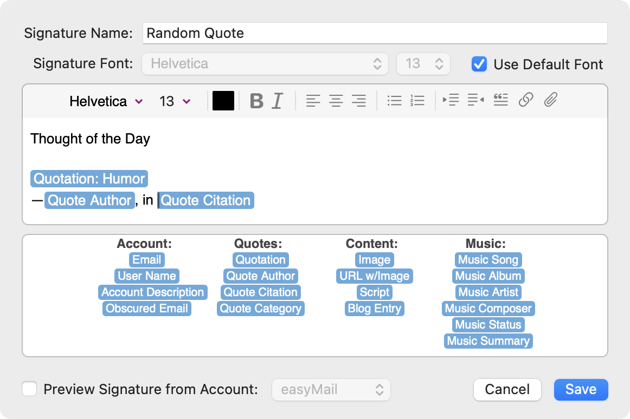The height and width of the screenshot is (419, 630).
Task: Cancel the signature editing dialog
Action: click(507, 389)
